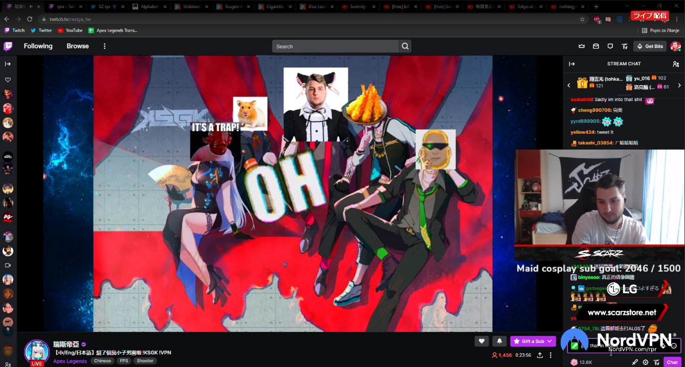Open the Browse page

[78, 46]
